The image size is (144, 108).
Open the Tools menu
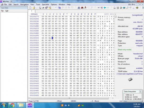coord(38,4)
